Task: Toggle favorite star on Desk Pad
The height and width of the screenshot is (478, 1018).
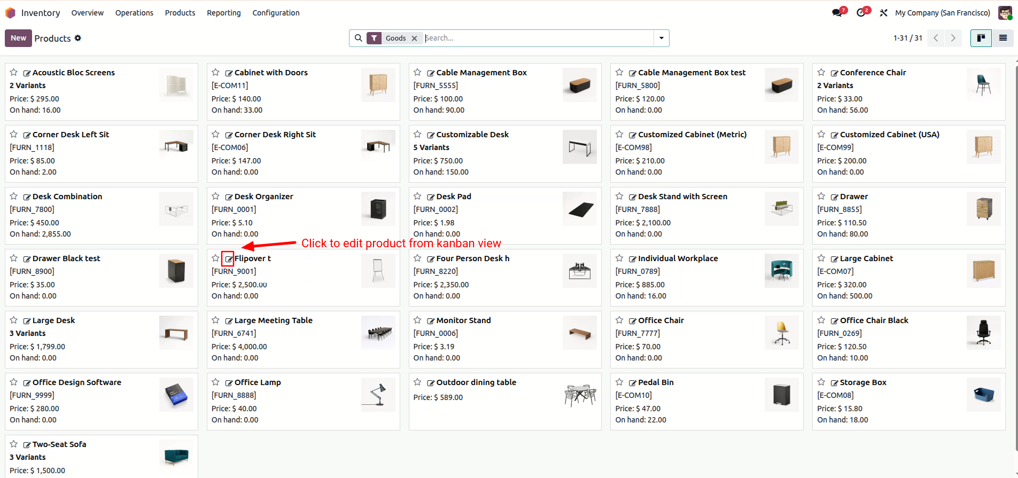Action: tap(418, 196)
